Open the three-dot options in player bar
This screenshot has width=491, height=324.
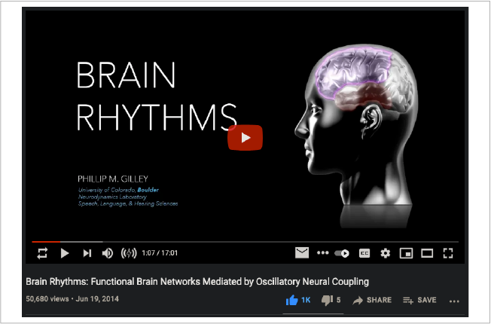pos(323,252)
